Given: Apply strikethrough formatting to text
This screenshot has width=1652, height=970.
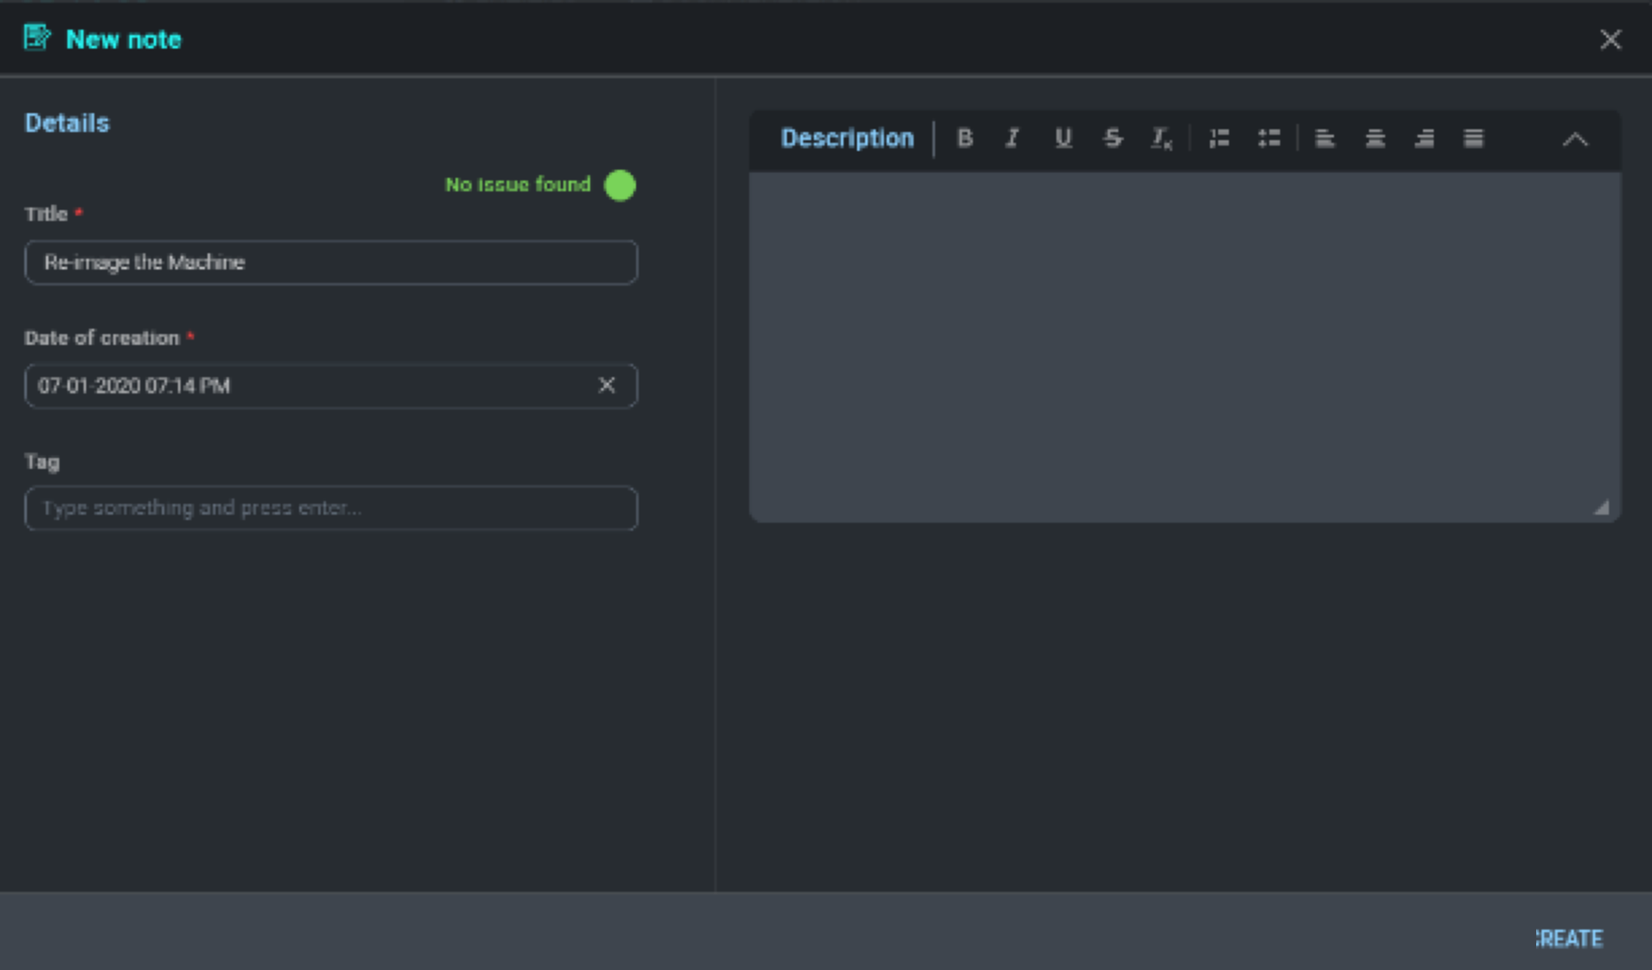Looking at the screenshot, I should pyautogui.click(x=1112, y=138).
